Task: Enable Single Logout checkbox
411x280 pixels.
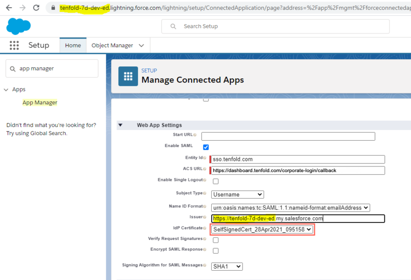Action: [x=216, y=181]
